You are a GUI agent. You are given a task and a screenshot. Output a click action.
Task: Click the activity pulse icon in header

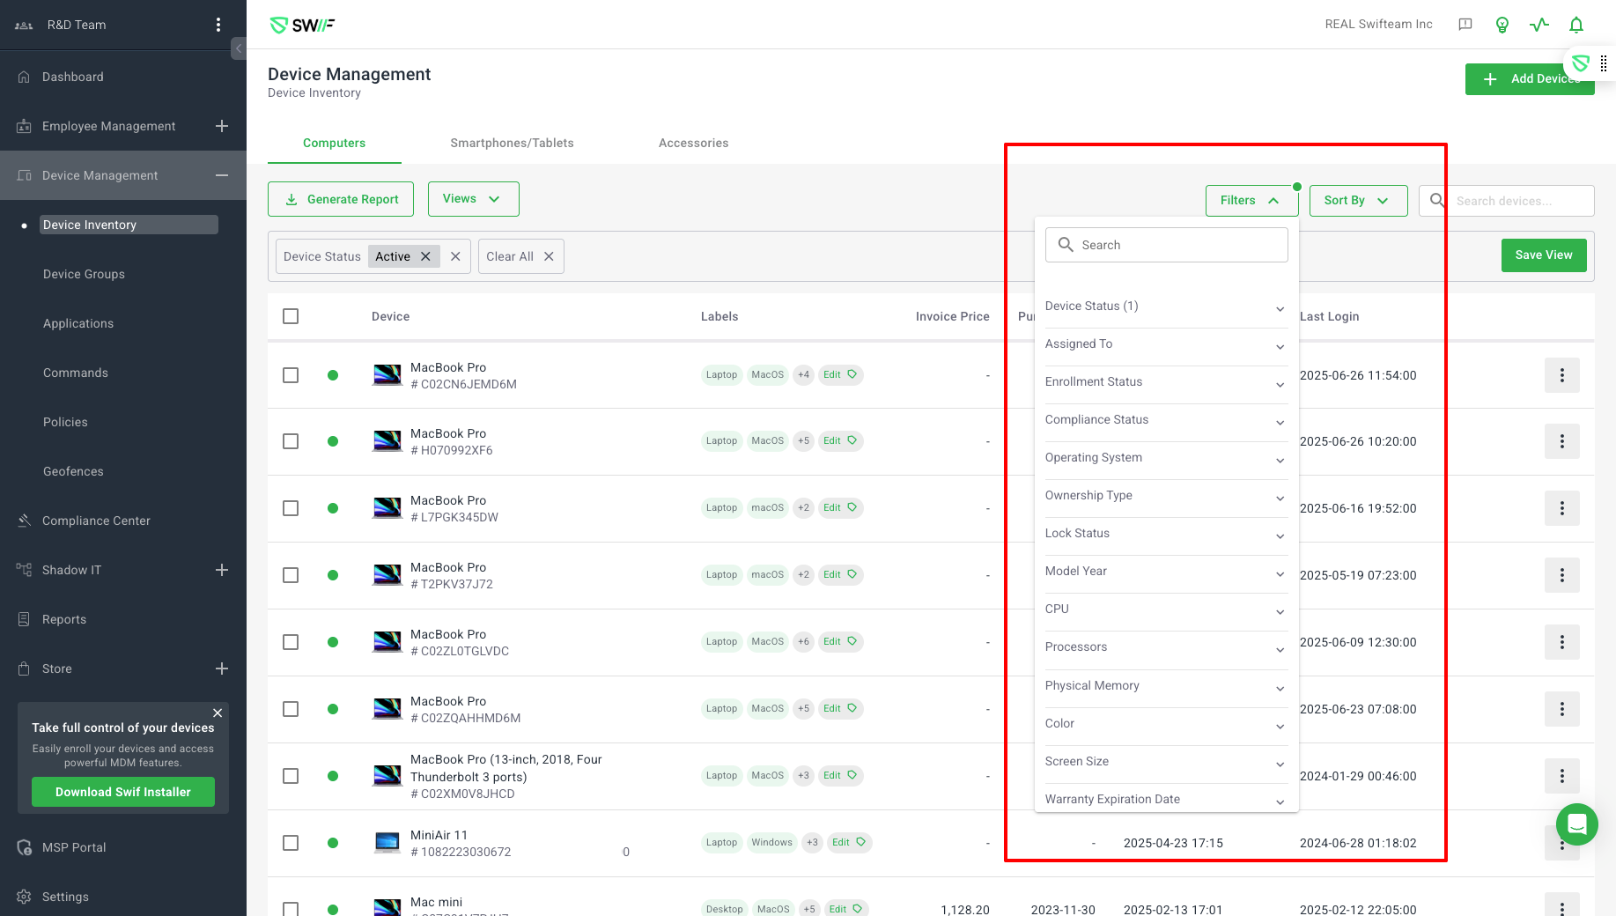coord(1539,25)
